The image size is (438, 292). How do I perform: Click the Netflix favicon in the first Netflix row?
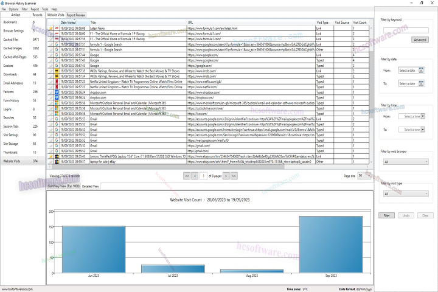57,80
